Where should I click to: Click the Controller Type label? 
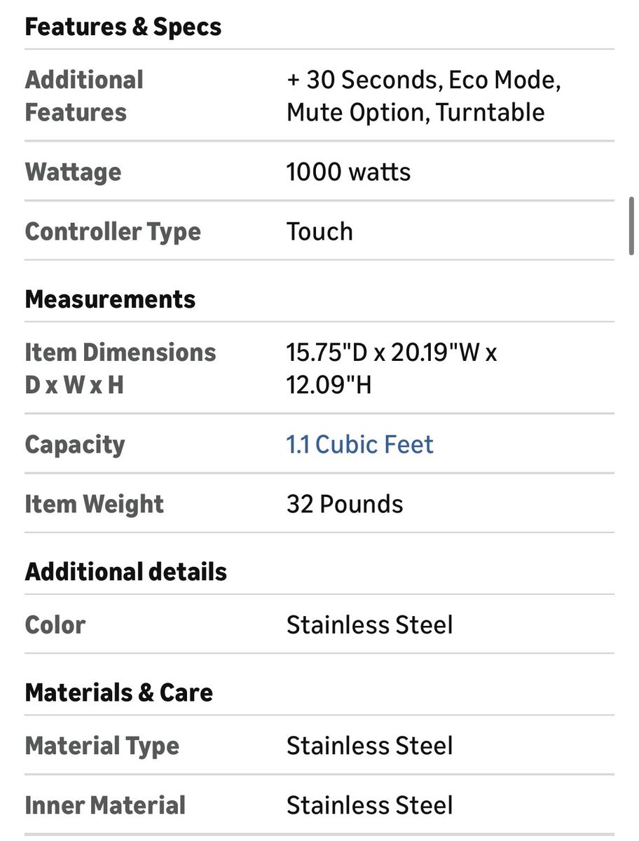[113, 231]
